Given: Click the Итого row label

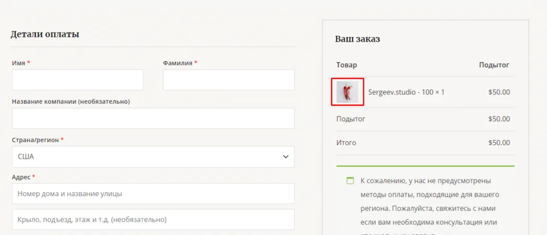Looking at the screenshot, I should (346, 143).
